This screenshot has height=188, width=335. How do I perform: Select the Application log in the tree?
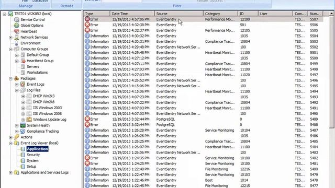[x=37, y=149]
